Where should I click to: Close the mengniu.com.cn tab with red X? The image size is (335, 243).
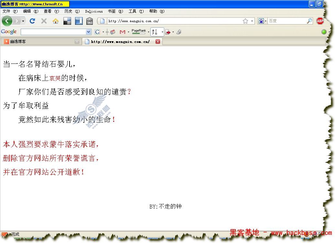point(158,42)
